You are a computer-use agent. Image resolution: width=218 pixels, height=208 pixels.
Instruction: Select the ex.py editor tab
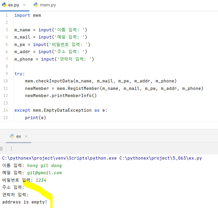click(x=14, y=5)
